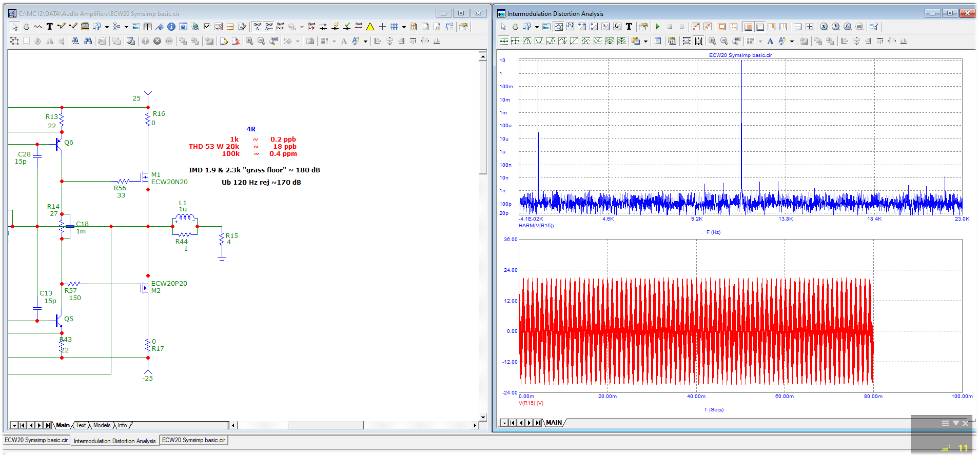Click the picture/graphic icon in schematic toolbar
Image resolution: width=979 pixels, height=456 pixels.
[x=136, y=27]
